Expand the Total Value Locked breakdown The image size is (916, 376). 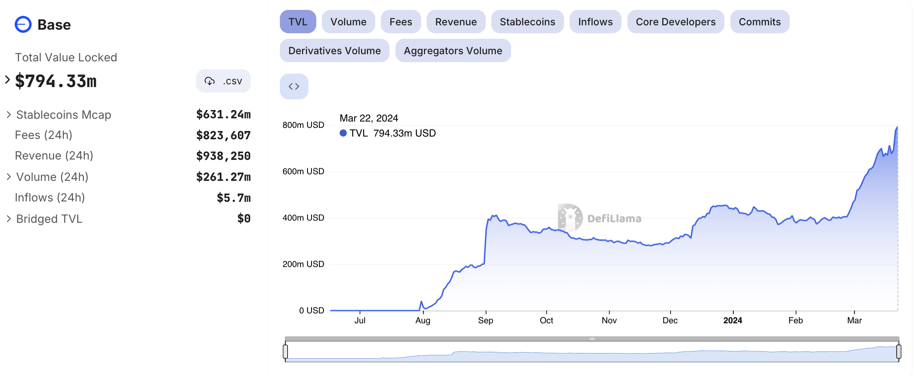click(7, 80)
